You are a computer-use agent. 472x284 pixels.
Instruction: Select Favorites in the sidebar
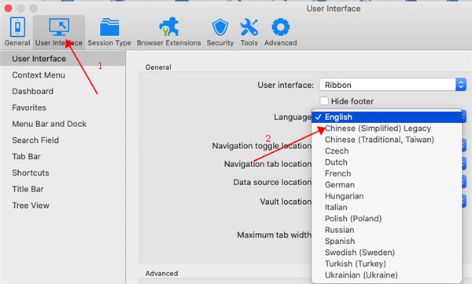click(63, 107)
